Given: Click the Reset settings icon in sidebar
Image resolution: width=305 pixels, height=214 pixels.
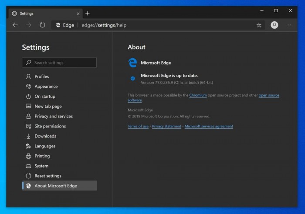Looking at the screenshot, I should coord(28,176).
